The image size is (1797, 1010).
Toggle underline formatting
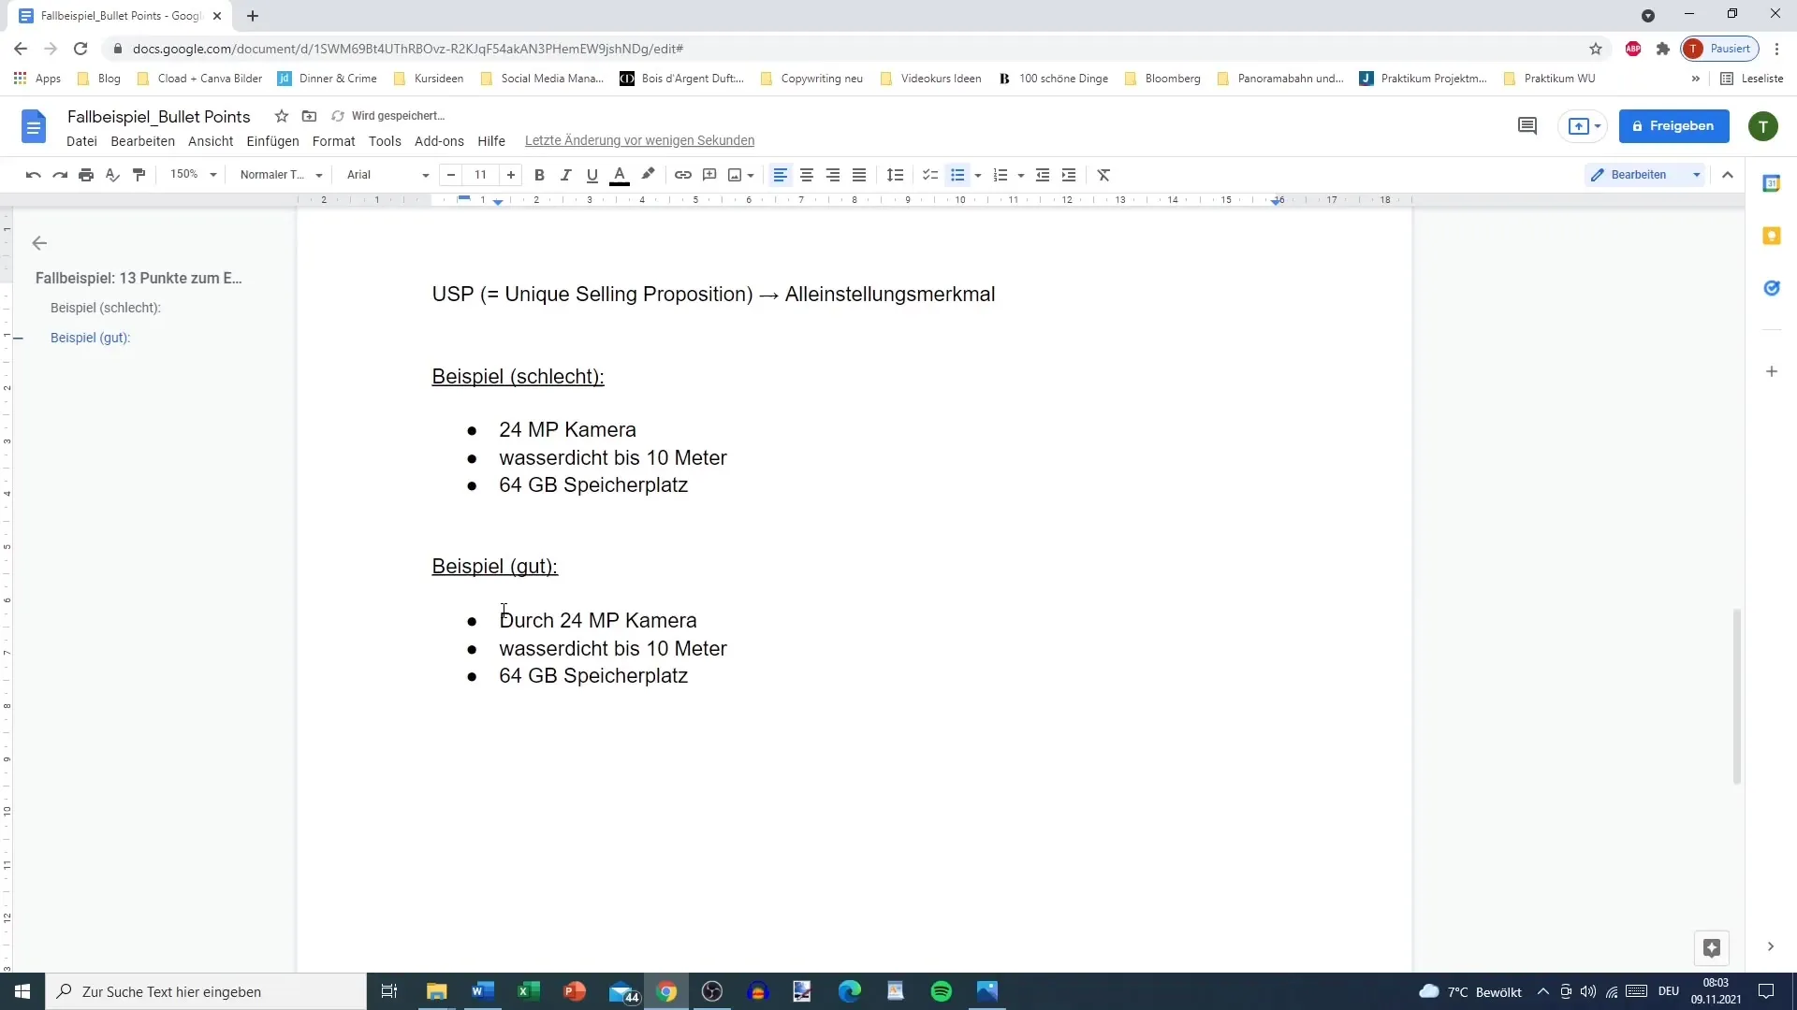(592, 175)
